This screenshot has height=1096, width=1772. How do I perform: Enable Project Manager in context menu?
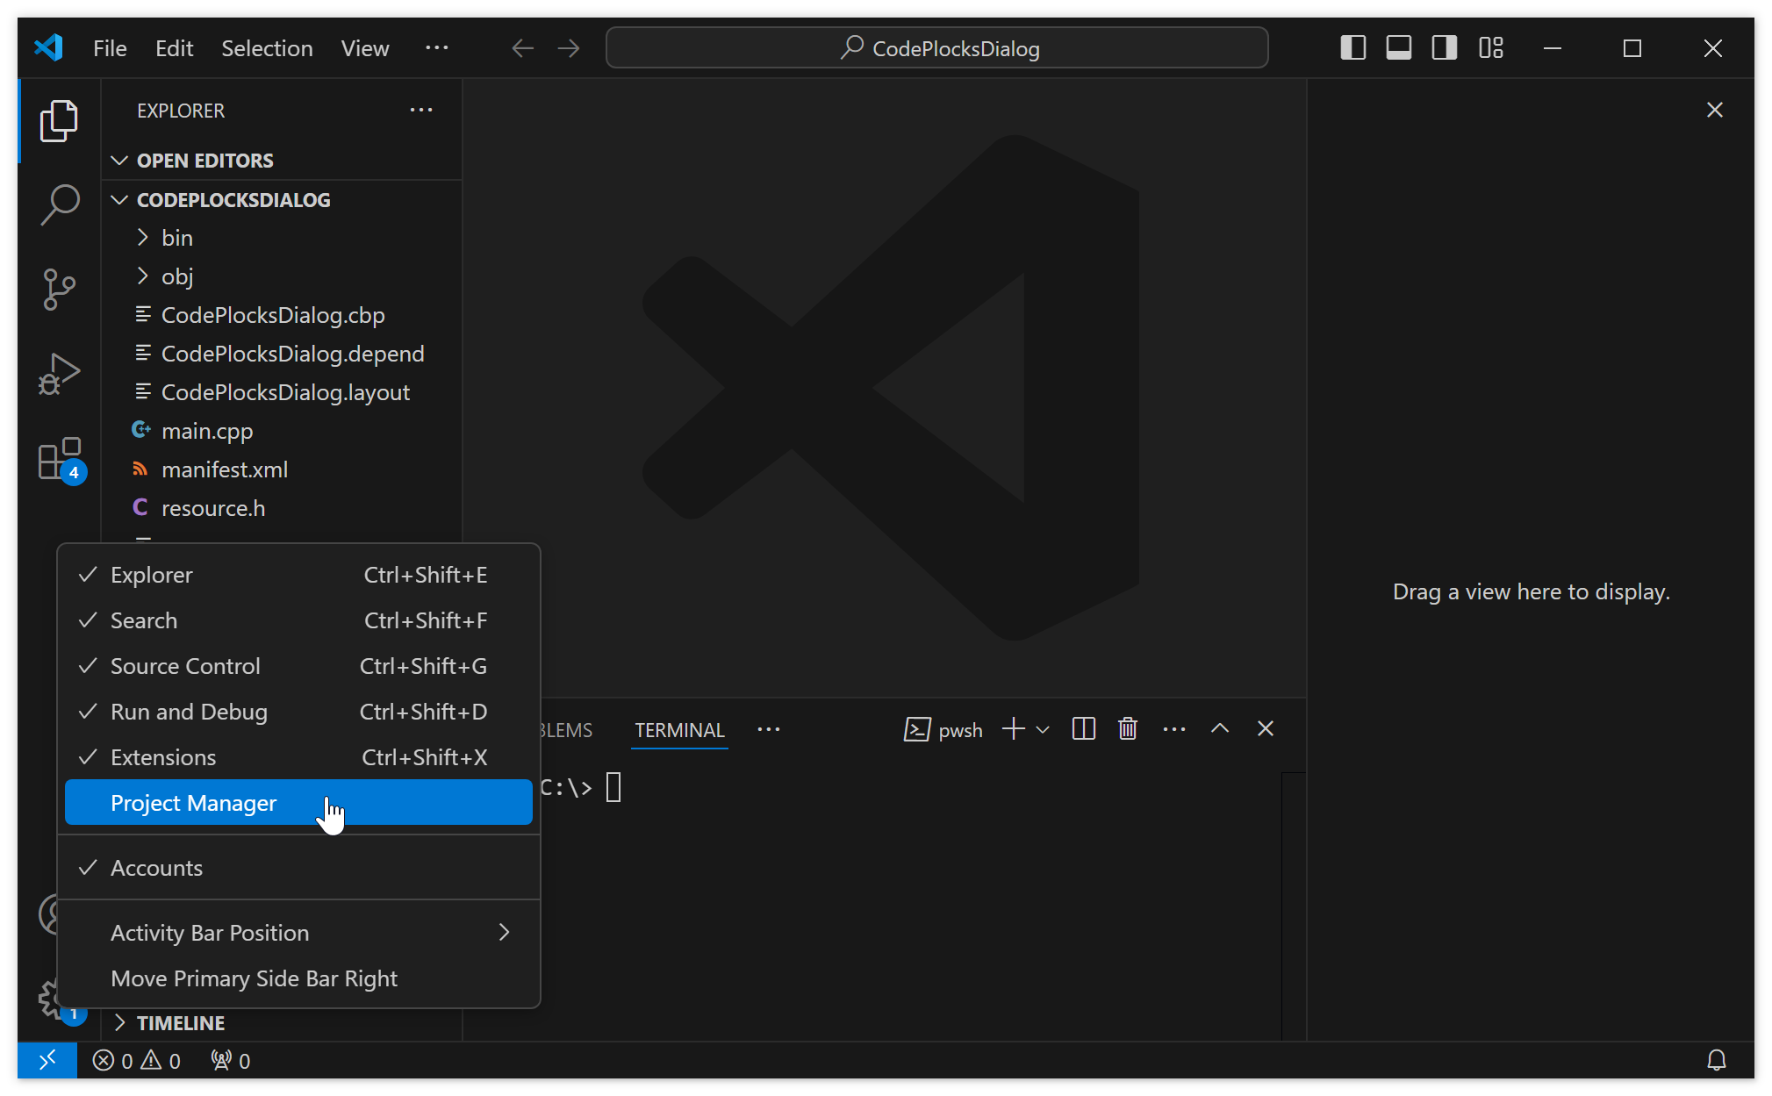(298, 802)
